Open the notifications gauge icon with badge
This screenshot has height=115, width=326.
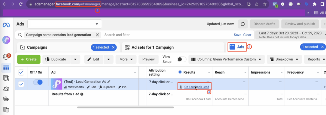(6, 57)
